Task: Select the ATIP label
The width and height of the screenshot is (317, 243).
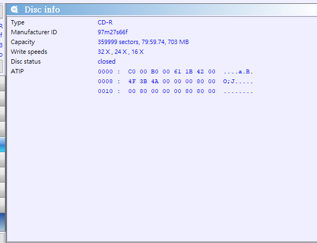Action: pos(17,71)
